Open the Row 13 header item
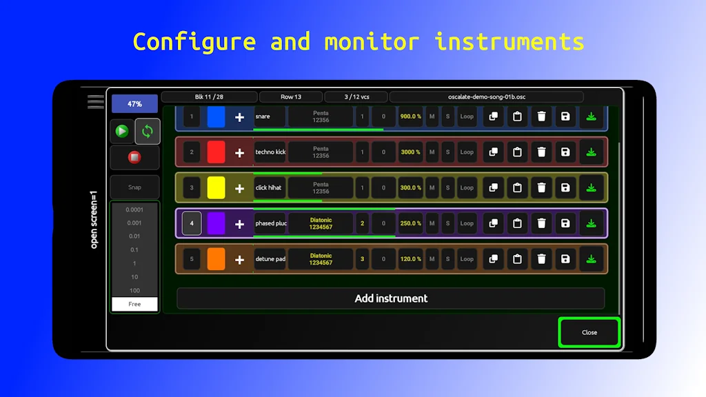Image resolution: width=706 pixels, height=397 pixels. click(290, 96)
